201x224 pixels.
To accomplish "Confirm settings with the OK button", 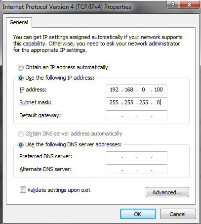I will coord(138,214).
